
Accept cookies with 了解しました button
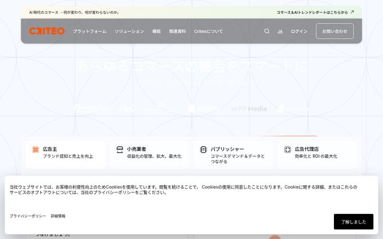click(354, 222)
